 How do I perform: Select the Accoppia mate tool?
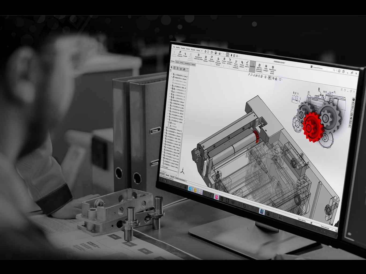click(x=185, y=55)
